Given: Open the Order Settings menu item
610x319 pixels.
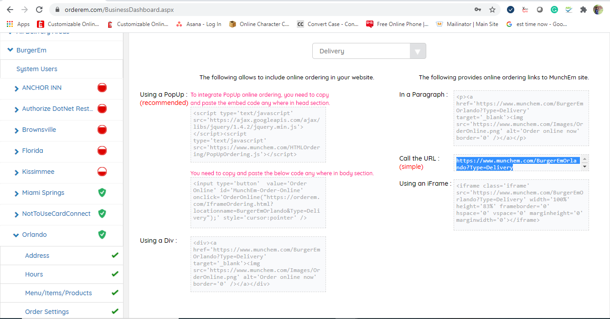Looking at the screenshot, I should (x=47, y=312).
